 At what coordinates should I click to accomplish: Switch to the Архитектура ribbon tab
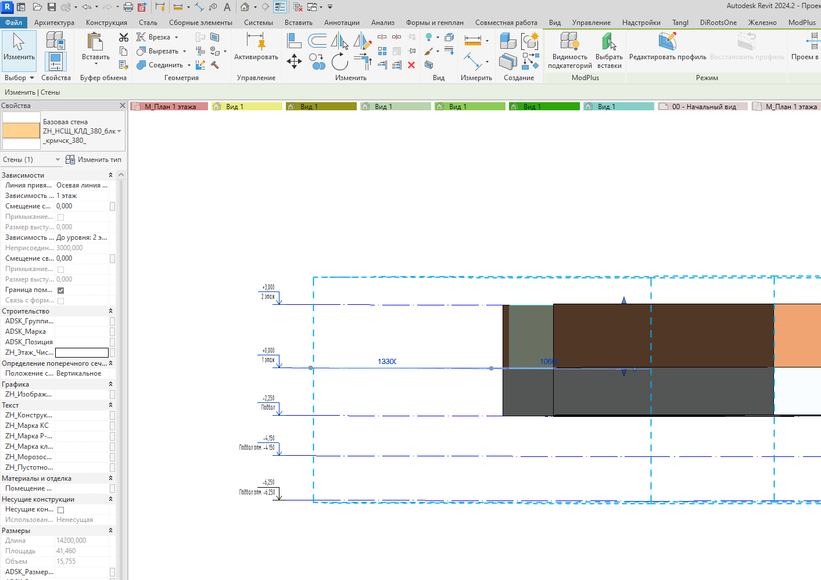click(54, 23)
